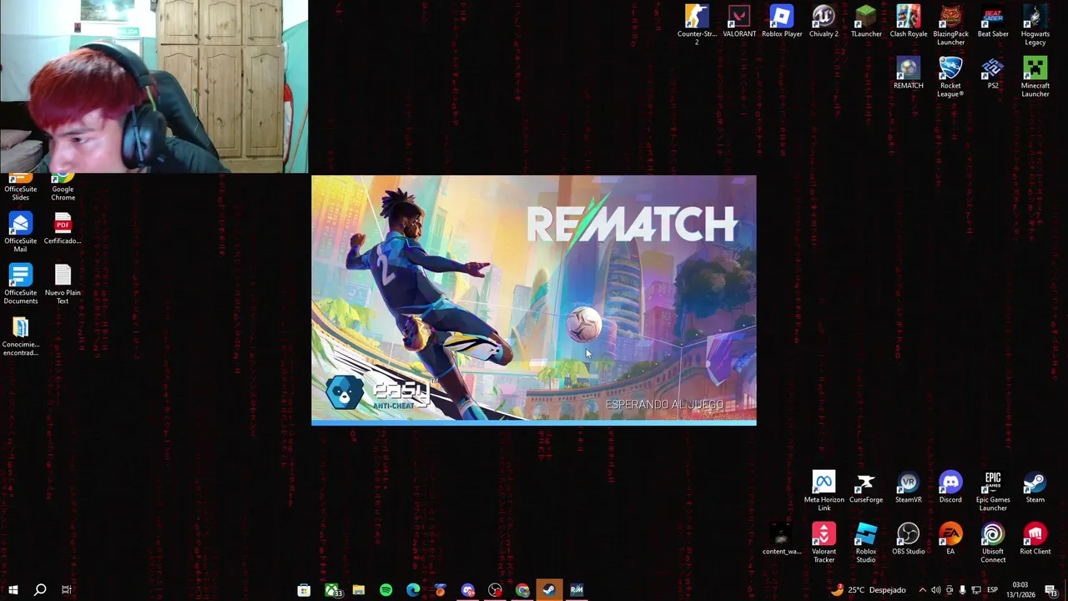Viewport: 1068px width, 601px height.
Task: Open the Minecraft Launcher desktop shortcut
Action: pyautogui.click(x=1035, y=77)
